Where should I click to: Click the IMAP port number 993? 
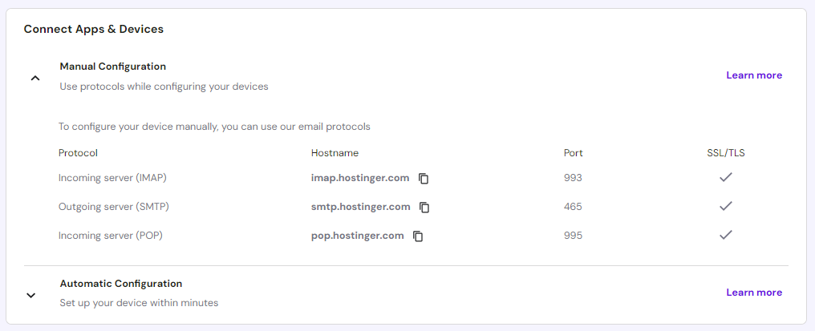click(x=573, y=178)
